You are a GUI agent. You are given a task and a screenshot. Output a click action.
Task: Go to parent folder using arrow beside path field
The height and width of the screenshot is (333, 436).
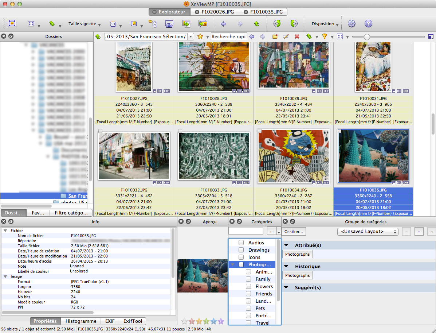(x=98, y=36)
